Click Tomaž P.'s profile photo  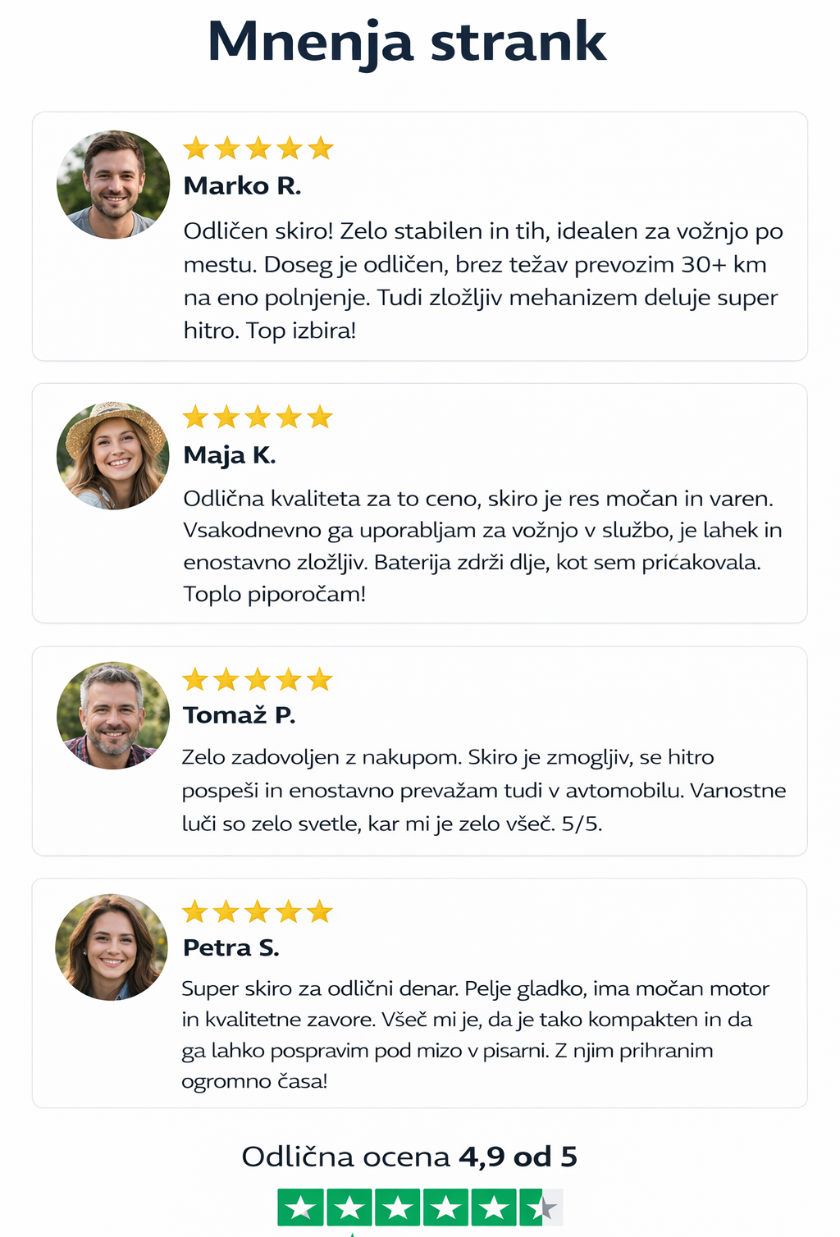tap(113, 716)
